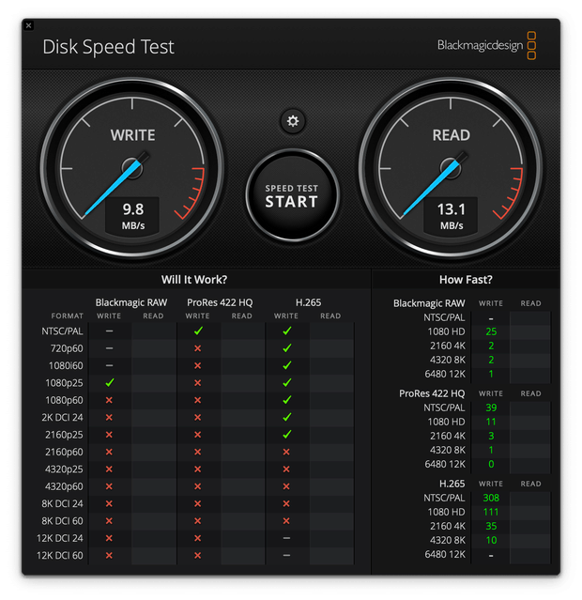The height and width of the screenshot is (600, 582).
Task: Click the Disk Speed Test title
Action: (x=108, y=47)
